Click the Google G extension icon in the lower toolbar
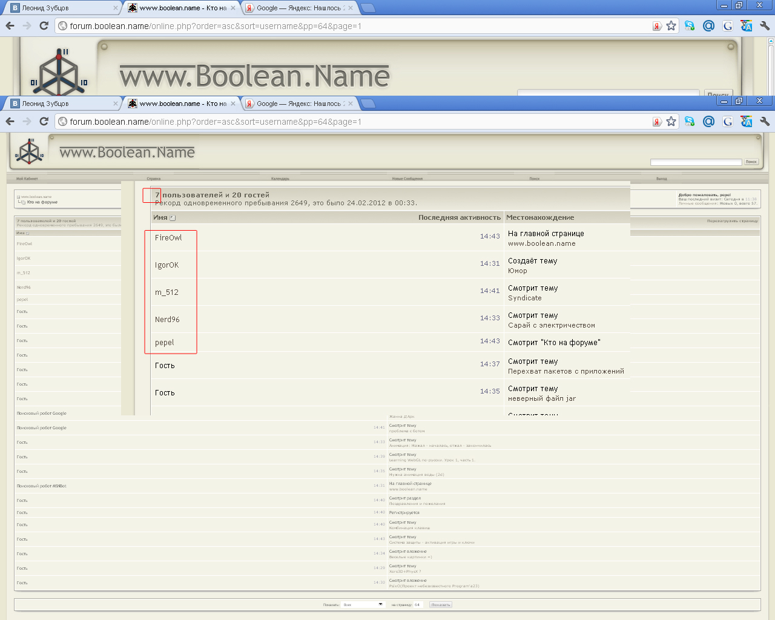775x620 pixels. coord(728,122)
